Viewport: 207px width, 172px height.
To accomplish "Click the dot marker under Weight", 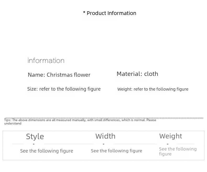I will (168, 144).
